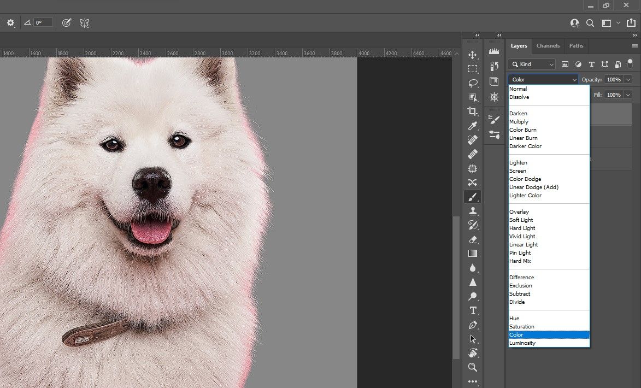Select the Lasso tool
The width and height of the screenshot is (641, 388).
coord(473,83)
